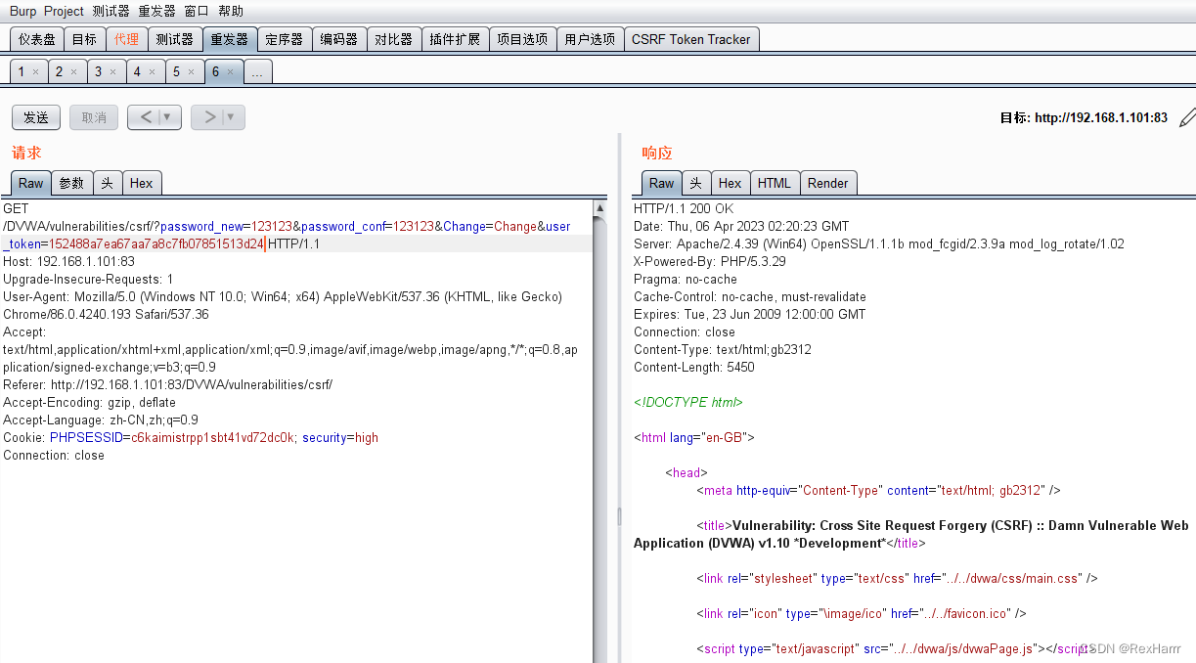Image resolution: width=1196 pixels, height=663 pixels.
Task: Select repeater tab 1
Action: tap(22, 71)
